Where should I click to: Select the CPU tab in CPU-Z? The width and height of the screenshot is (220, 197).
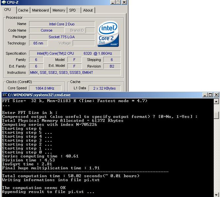point(9,10)
